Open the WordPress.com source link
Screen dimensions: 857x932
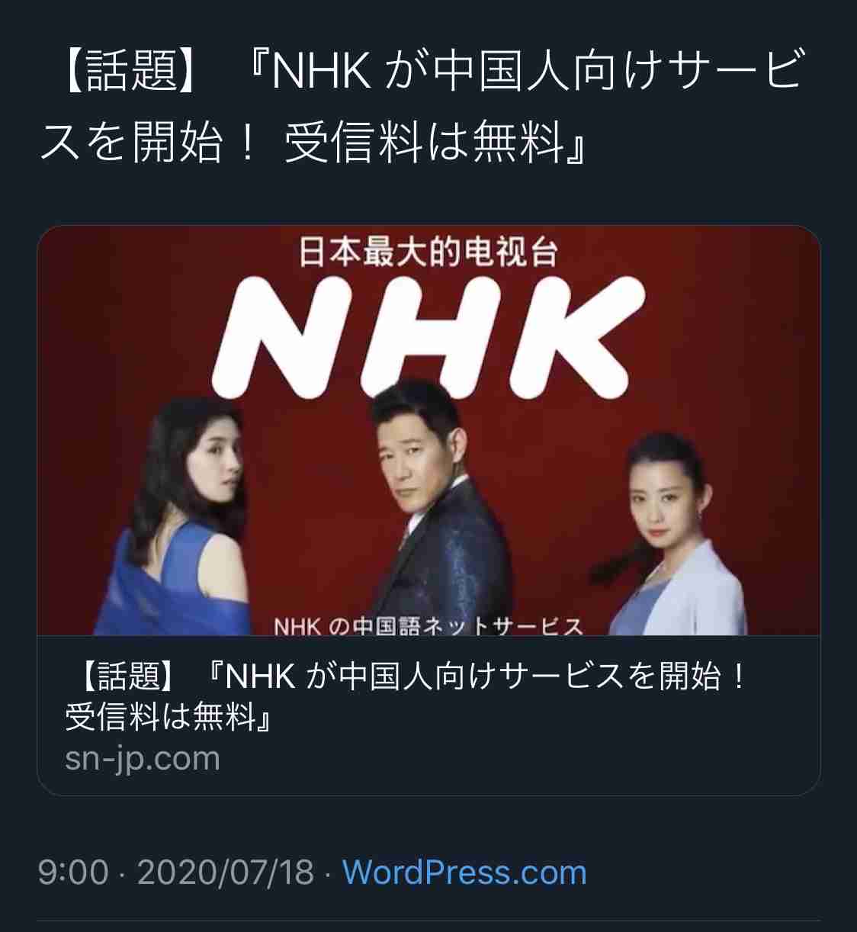click(x=464, y=873)
